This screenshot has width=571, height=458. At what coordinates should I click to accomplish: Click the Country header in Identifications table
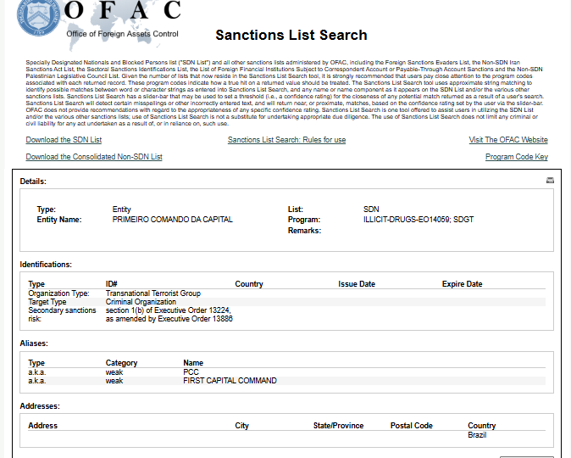click(249, 284)
